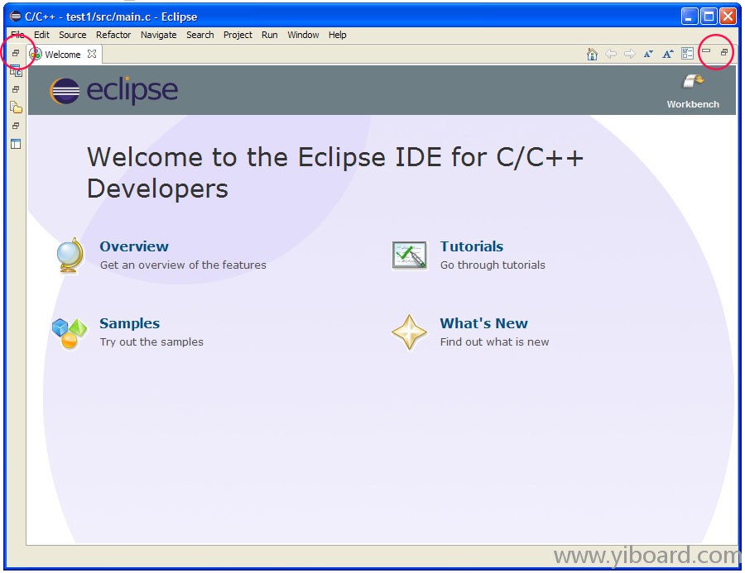This screenshot has height=573, width=745.
Task: Open the Refactor menu
Action: [x=113, y=35]
